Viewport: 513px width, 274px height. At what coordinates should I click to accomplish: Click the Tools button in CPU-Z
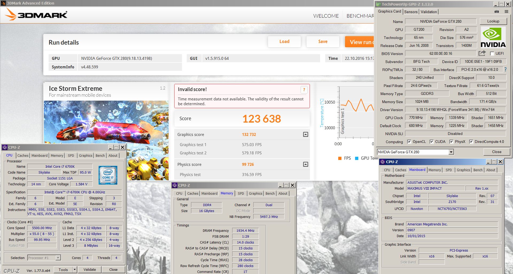(63, 269)
